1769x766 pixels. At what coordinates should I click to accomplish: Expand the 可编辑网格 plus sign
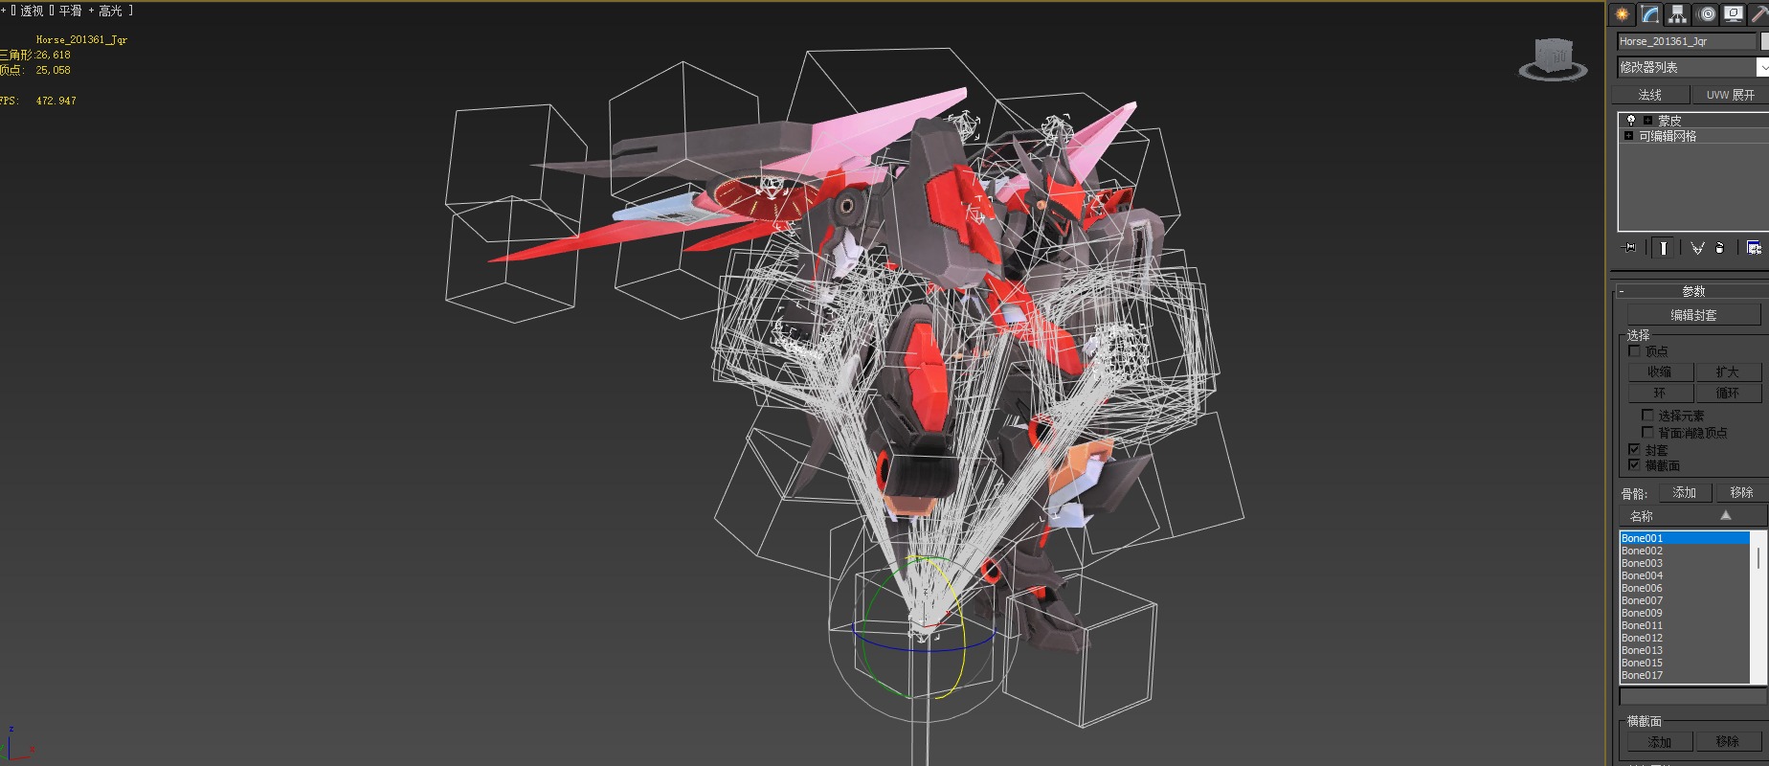click(x=1628, y=136)
